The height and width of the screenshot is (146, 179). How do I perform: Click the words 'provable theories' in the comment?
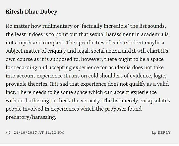tap(27, 84)
